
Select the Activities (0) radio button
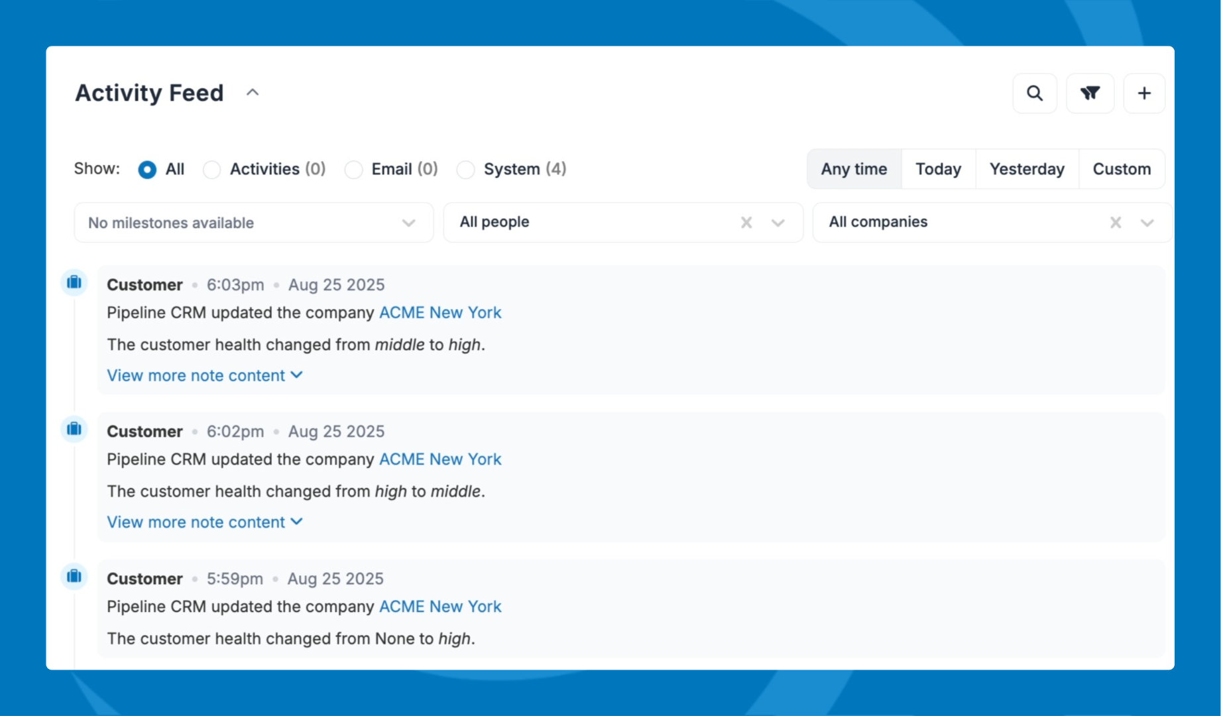212,170
